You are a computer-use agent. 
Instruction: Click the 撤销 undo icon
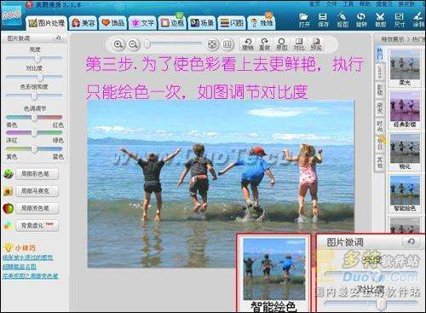248,44
